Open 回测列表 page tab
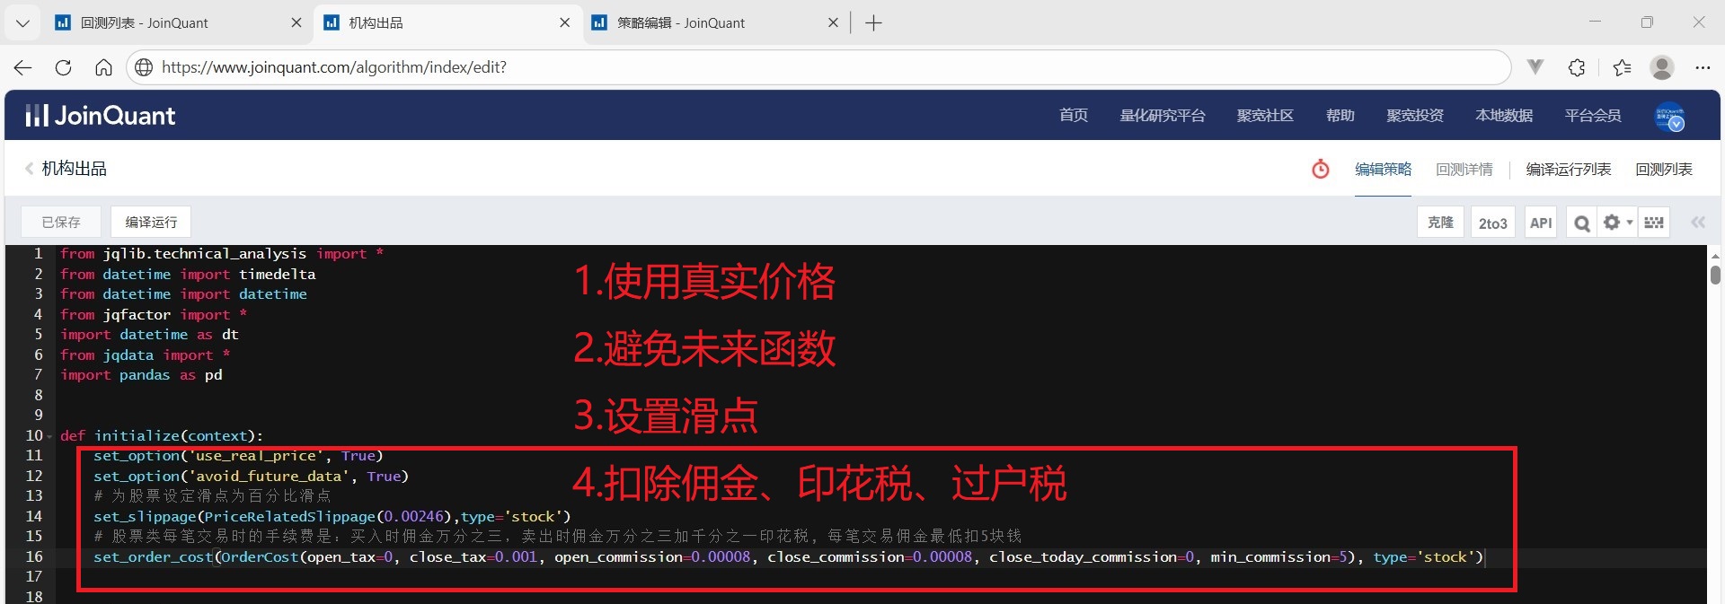This screenshot has height=604, width=1725. pos(1664,169)
